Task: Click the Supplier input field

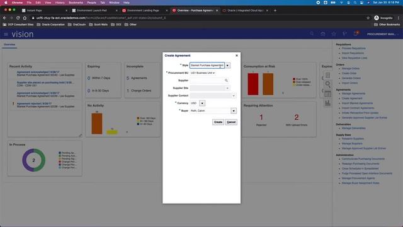Action: 207,81
